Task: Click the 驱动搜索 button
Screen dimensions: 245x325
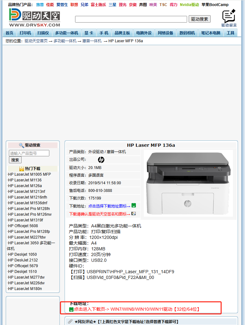Action: (199, 19)
